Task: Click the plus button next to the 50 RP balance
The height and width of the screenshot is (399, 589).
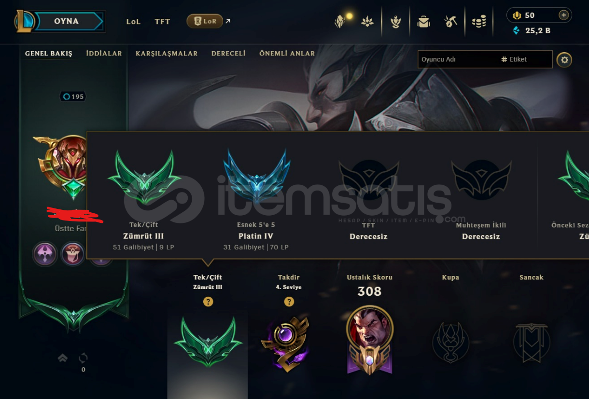Action: (563, 15)
